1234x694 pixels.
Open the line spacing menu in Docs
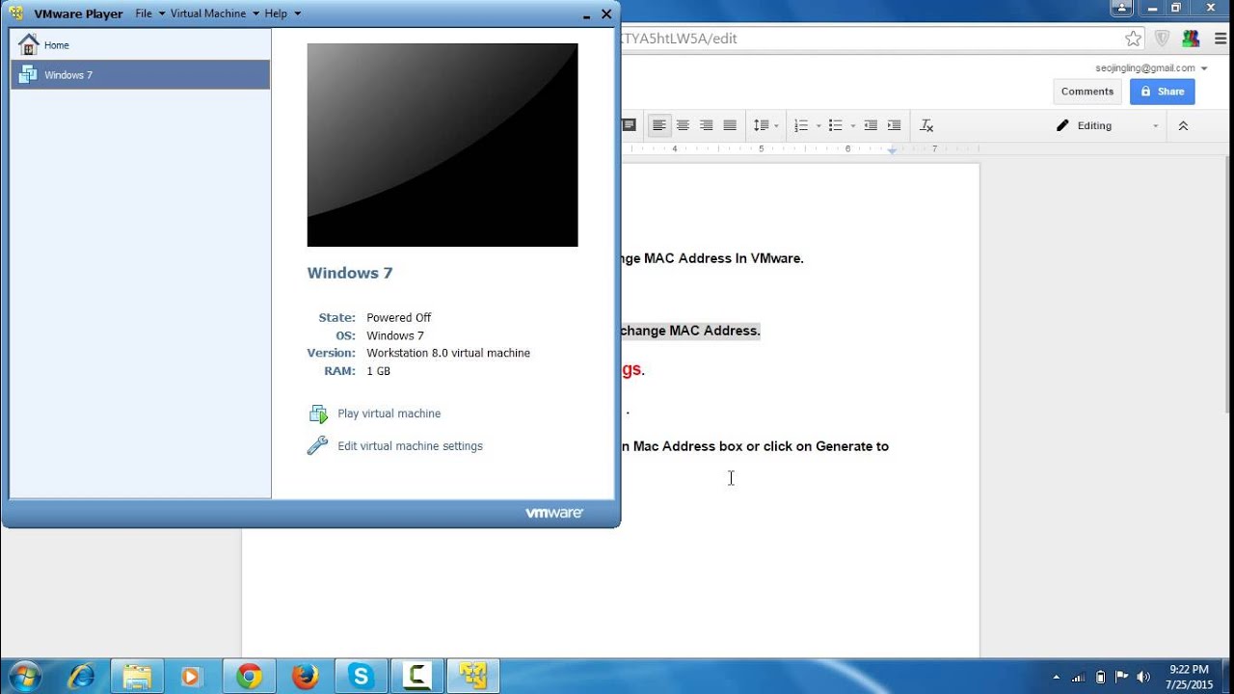(765, 125)
